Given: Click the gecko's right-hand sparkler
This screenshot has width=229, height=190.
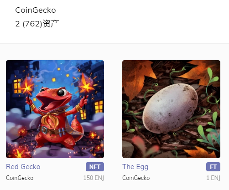Looking at the screenshot, I should (86, 86).
